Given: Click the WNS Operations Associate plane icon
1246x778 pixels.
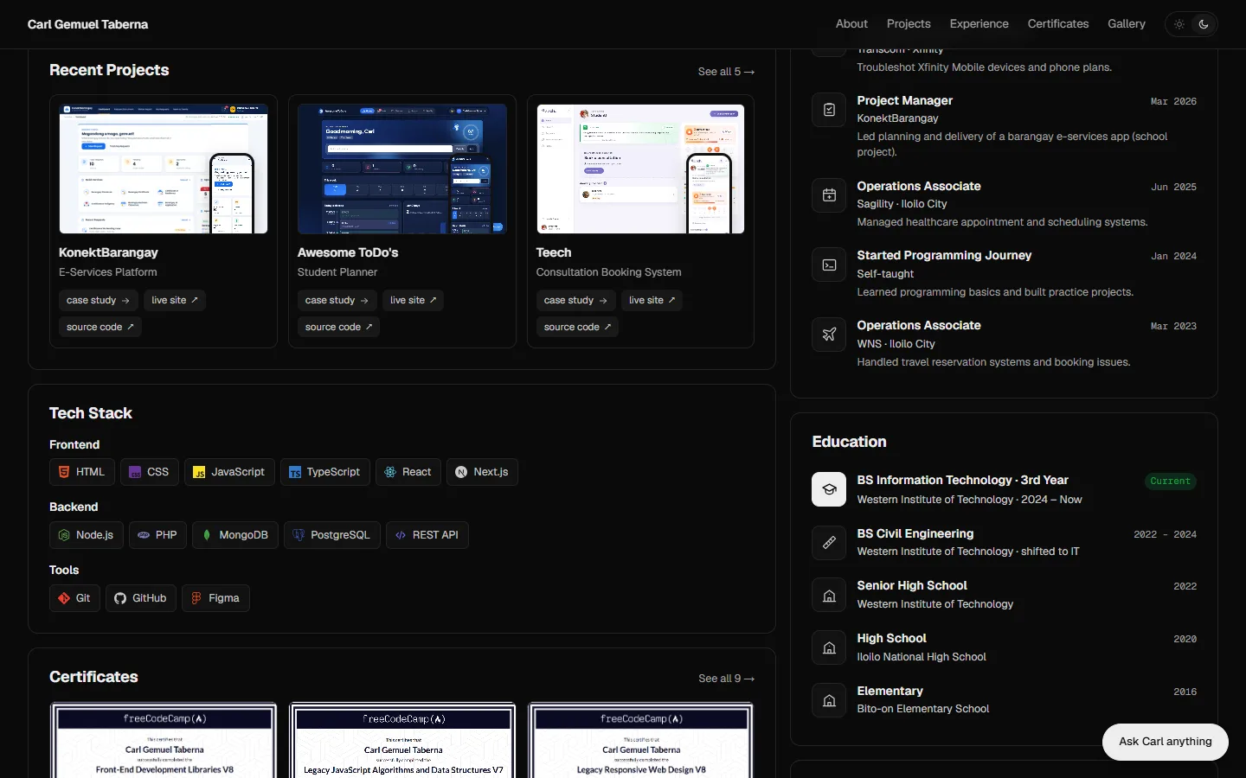Looking at the screenshot, I should [x=829, y=335].
